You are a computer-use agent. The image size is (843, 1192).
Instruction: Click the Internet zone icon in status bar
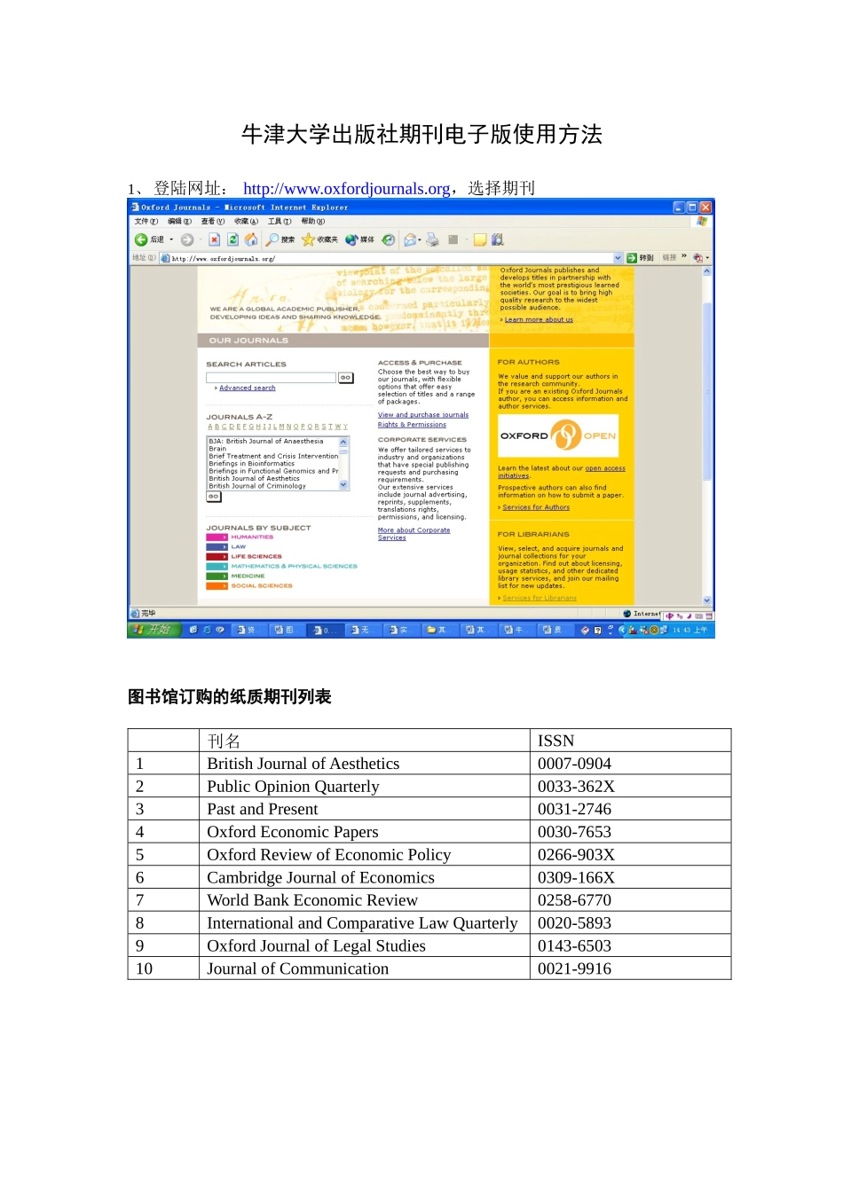(627, 613)
